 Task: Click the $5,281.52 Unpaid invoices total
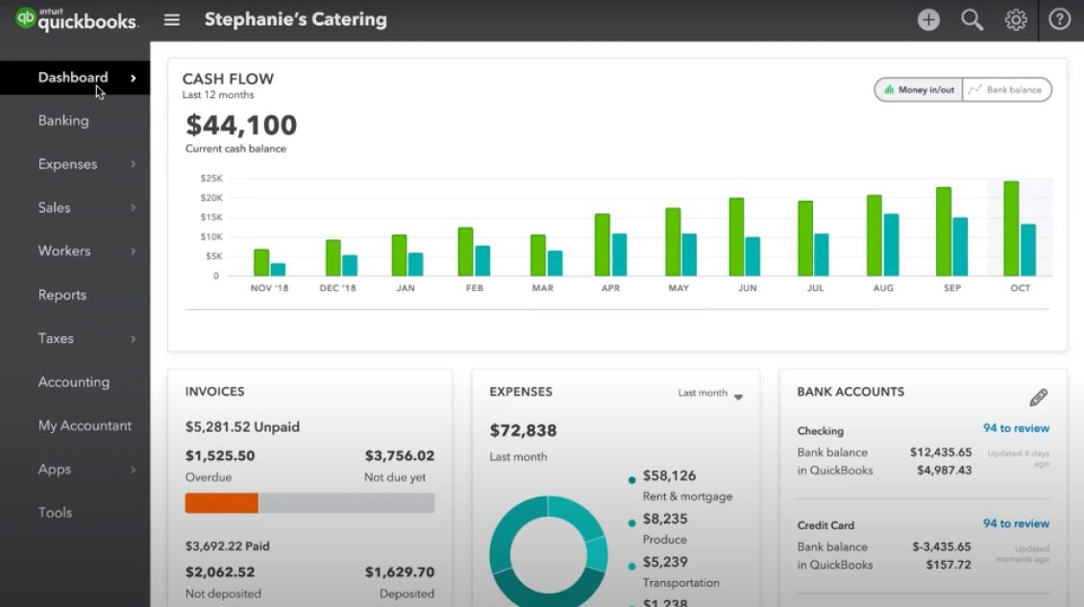[x=243, y=426]
